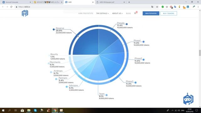Click the 'Bounty' label text
The height and width of the screenshot is (113, 201).
coord(54,54)
